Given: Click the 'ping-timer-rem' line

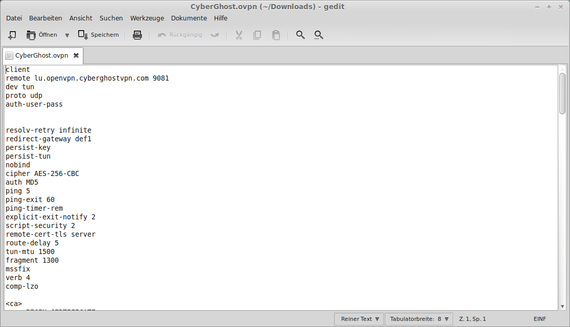Looking at the screenshot, I should (34, 208).
